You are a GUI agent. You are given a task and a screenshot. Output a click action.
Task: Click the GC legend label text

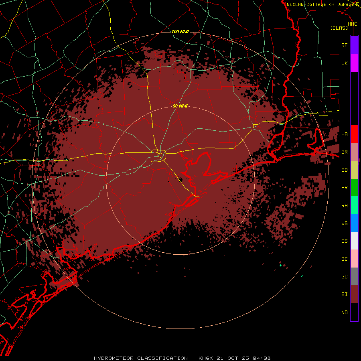(344, 276)
